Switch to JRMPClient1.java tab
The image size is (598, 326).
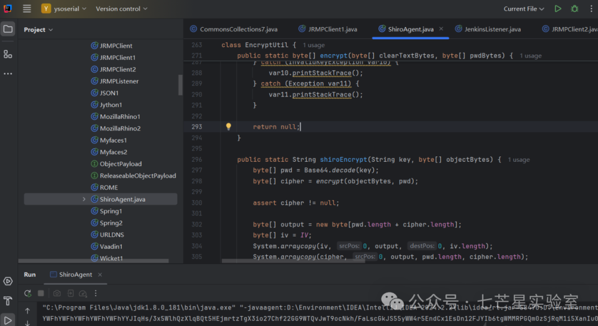click(x=328, y=29)
